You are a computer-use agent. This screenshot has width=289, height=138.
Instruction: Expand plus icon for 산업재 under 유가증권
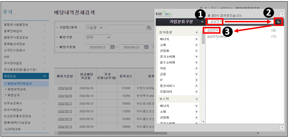196,51
